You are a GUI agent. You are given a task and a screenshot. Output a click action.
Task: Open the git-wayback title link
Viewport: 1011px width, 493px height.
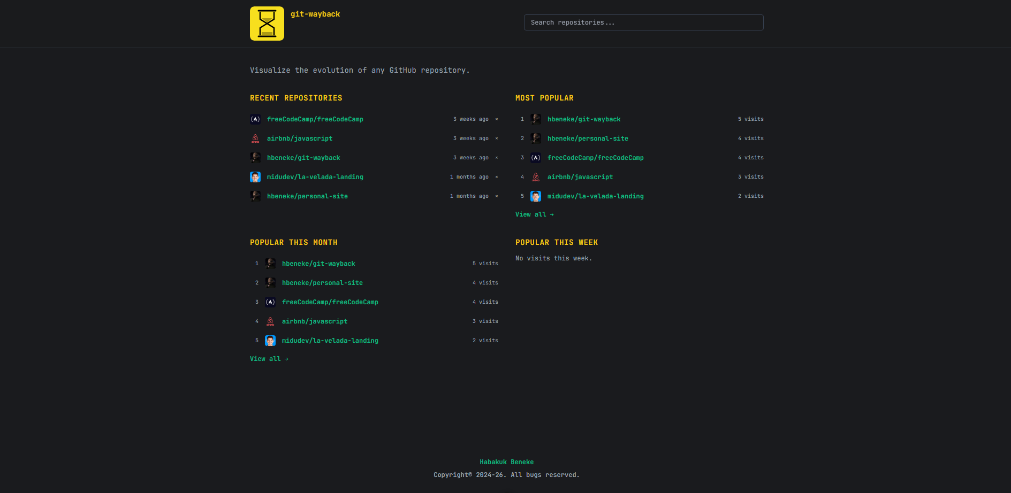tap(315, 14)
